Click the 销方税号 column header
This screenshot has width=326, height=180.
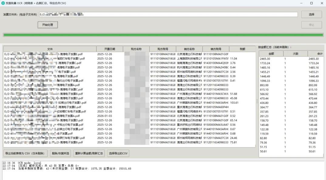[216, 49]
